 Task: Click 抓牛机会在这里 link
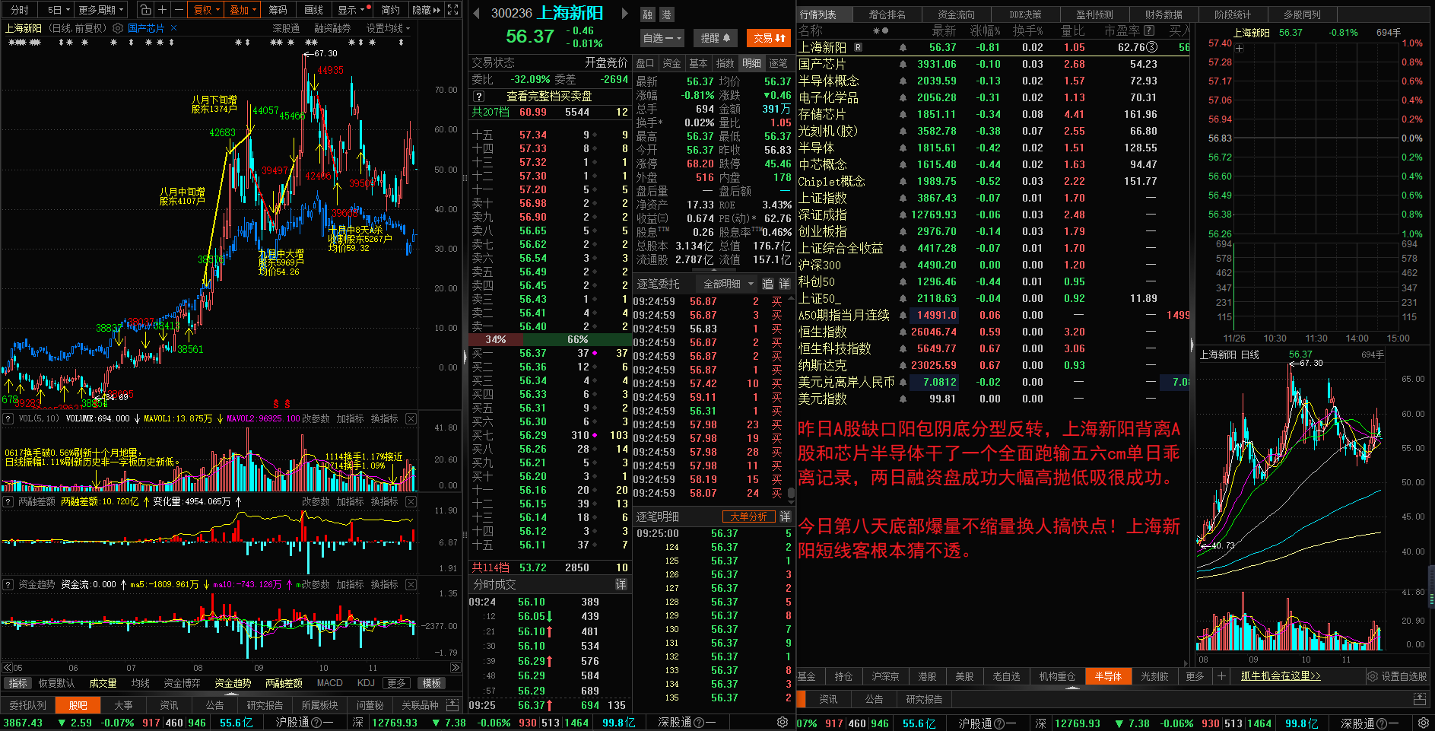(1281, 676)
